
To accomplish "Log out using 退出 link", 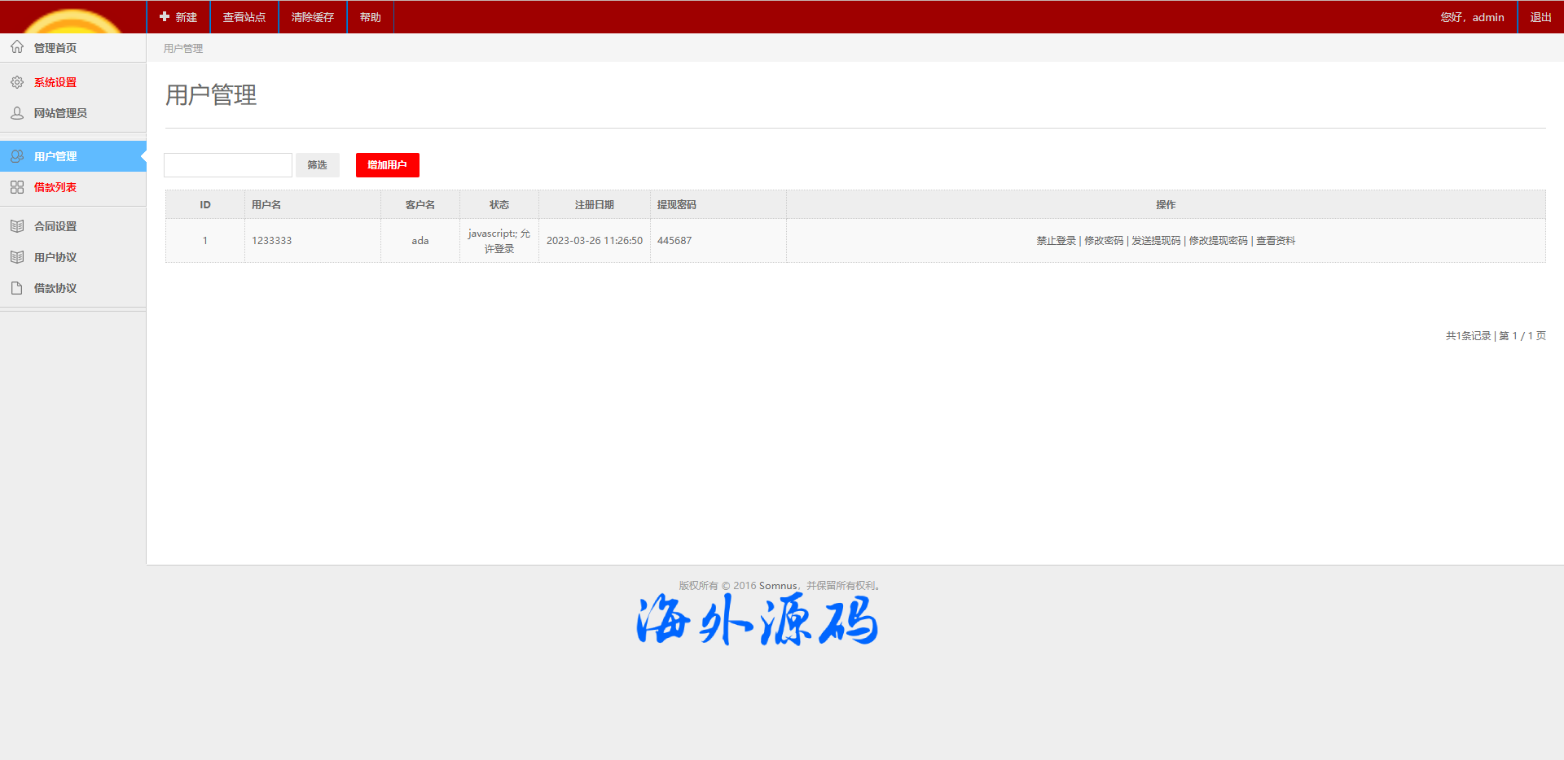I will point(1540,17).
